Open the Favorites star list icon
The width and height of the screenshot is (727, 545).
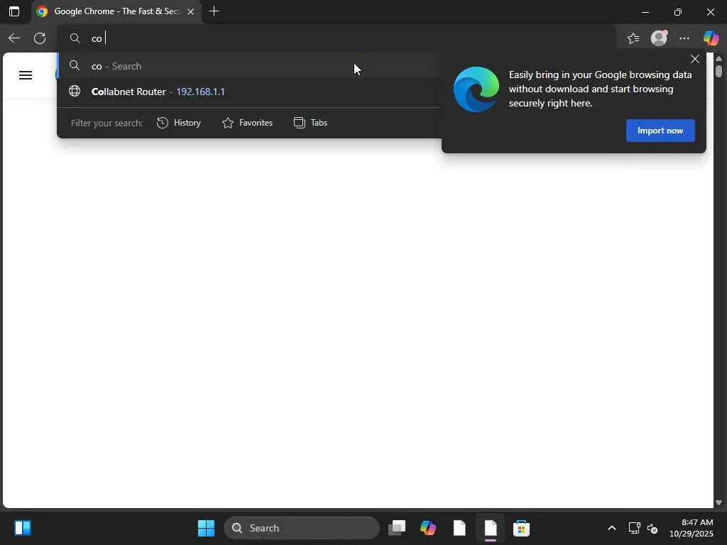point(633,38)
